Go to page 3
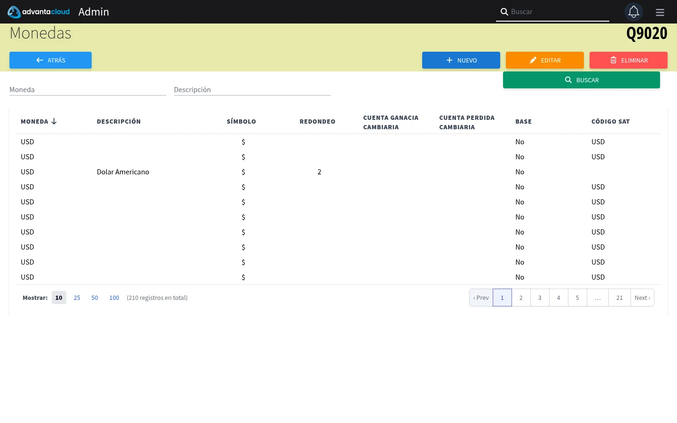The image size is (677, 423). 540,298
